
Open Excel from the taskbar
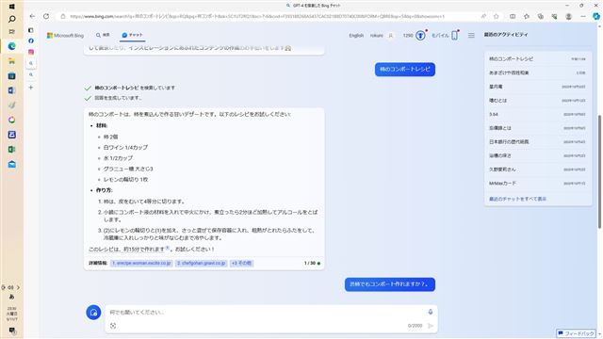click(x=11, y=149)
